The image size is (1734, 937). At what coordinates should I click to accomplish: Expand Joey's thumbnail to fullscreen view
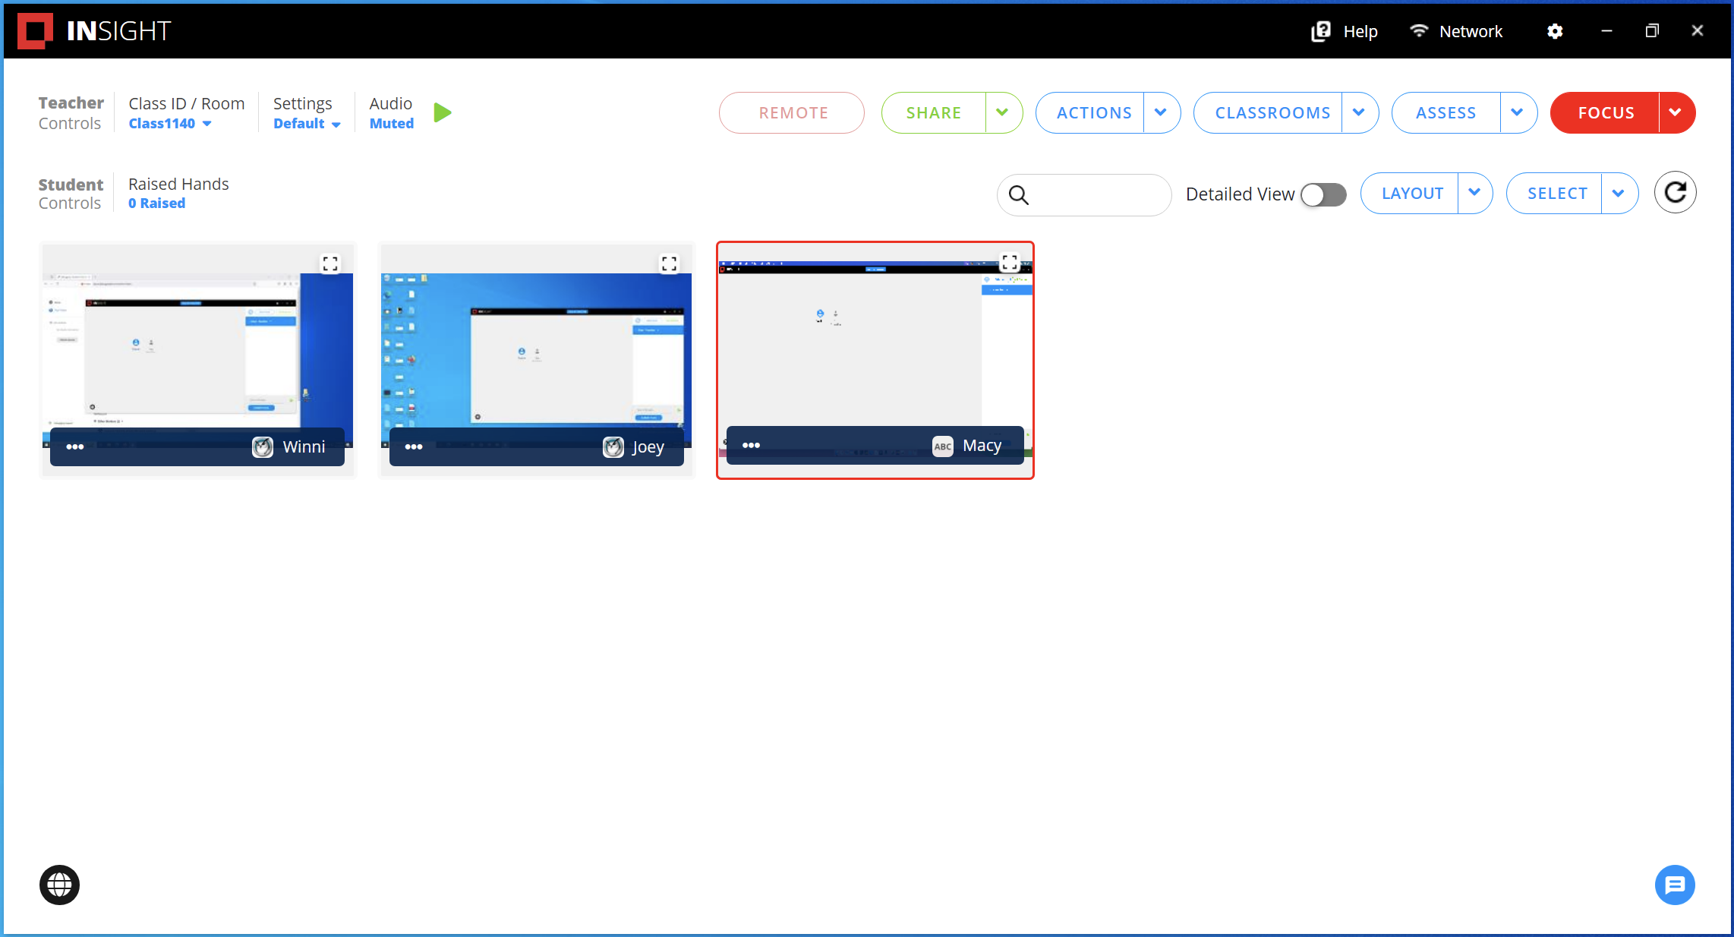tap(669, 263)
